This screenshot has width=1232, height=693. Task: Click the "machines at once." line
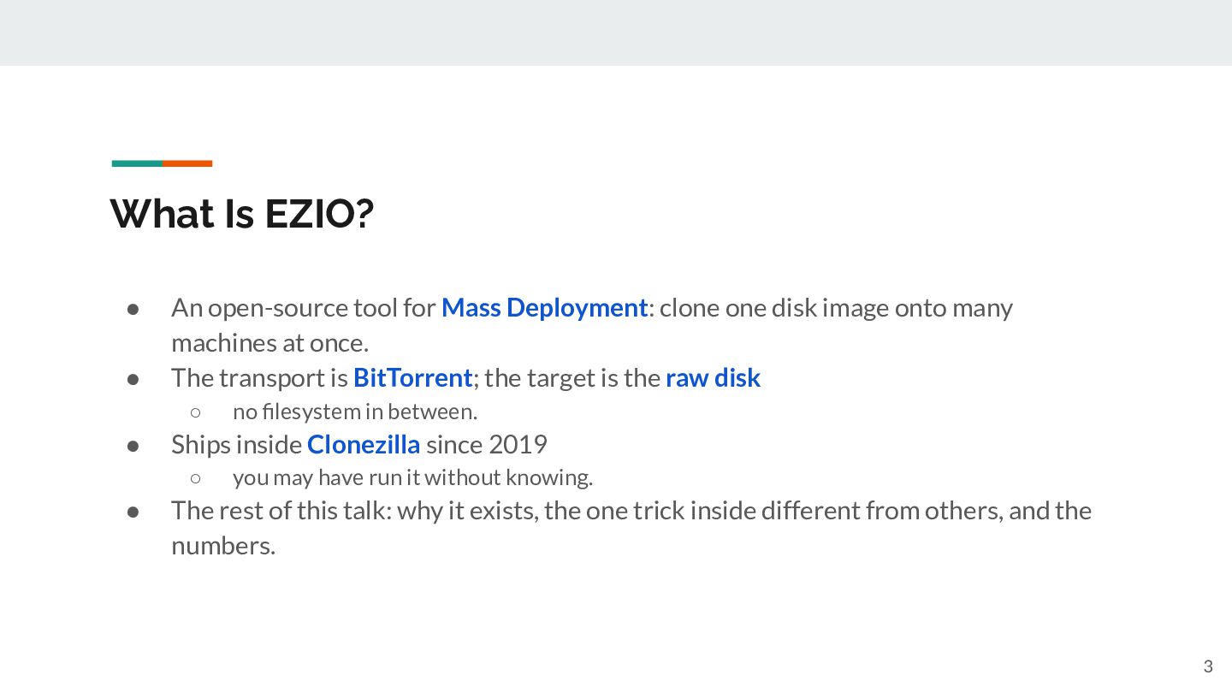(269, 343)
